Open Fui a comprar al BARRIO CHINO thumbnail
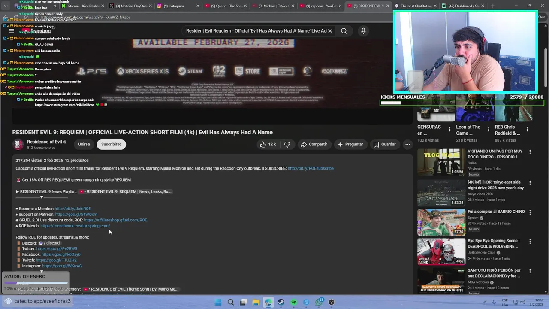This screenshot has height=309, width=549. [441, 222]
